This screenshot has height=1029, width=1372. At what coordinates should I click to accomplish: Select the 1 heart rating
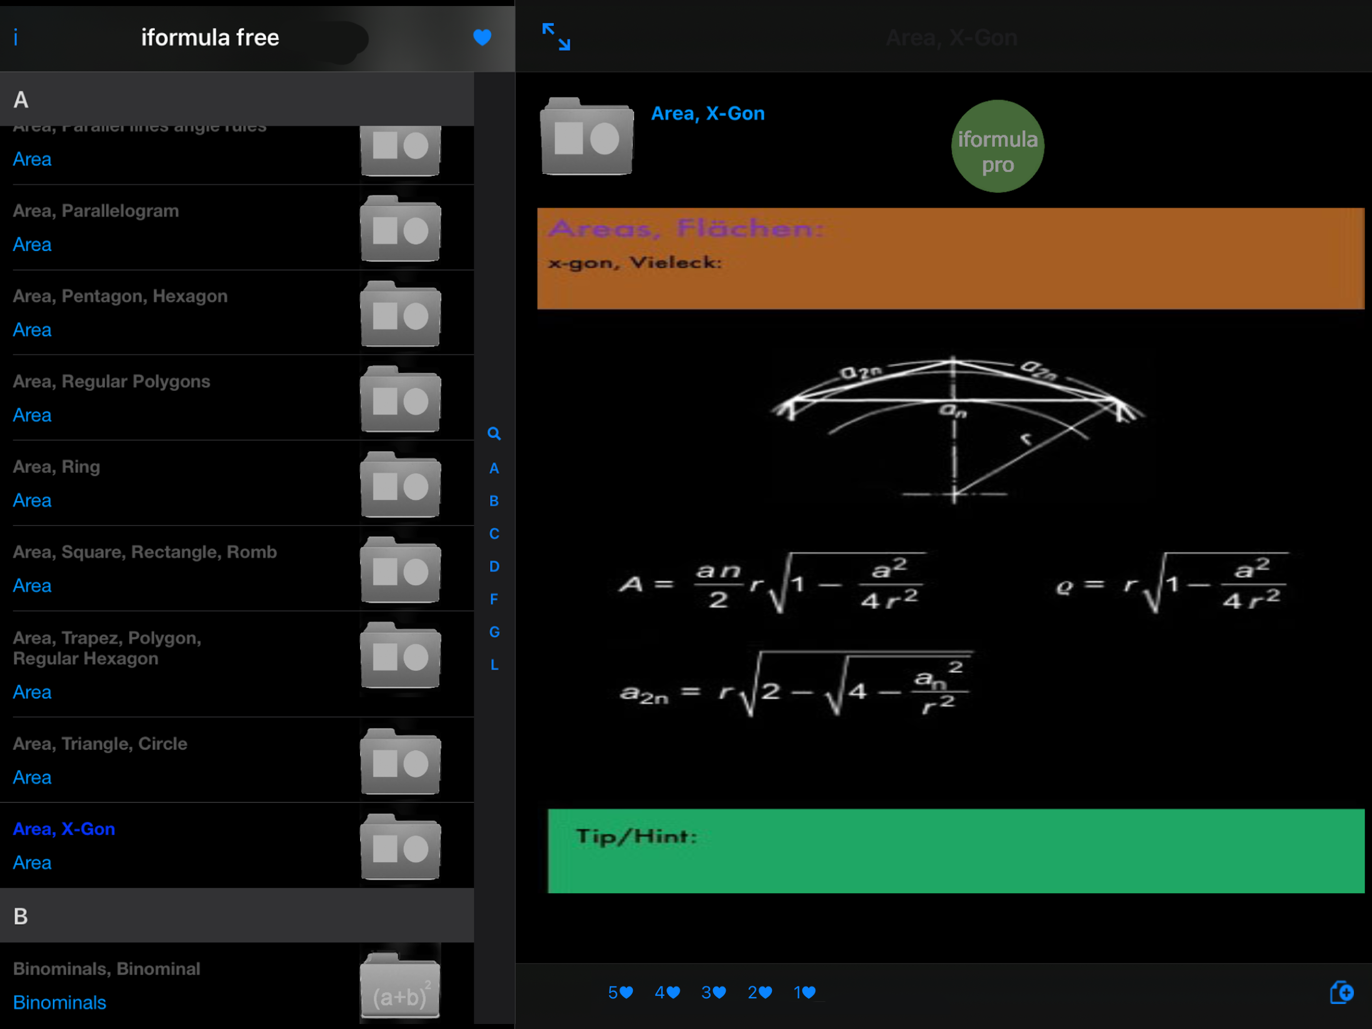point(805,992)
